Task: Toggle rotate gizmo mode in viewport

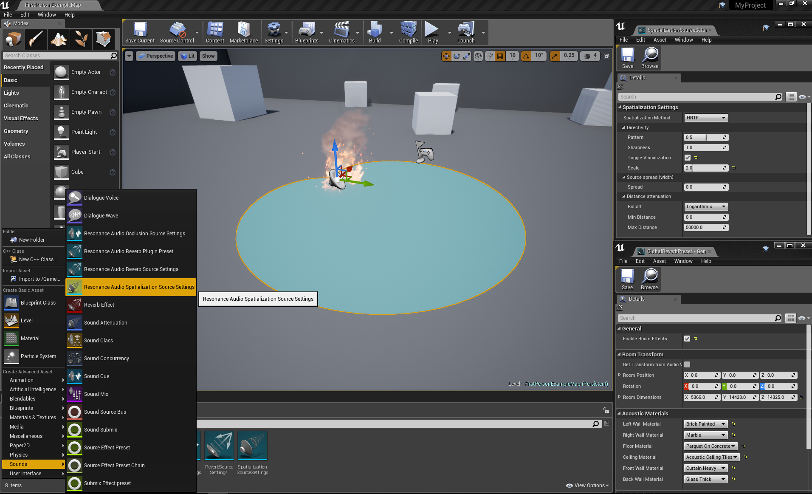Action: [457, 56]
